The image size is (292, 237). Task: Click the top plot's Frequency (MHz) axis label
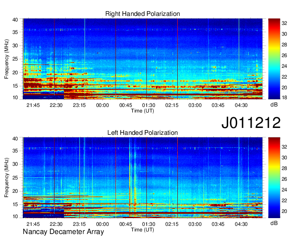tap(6, 59)
